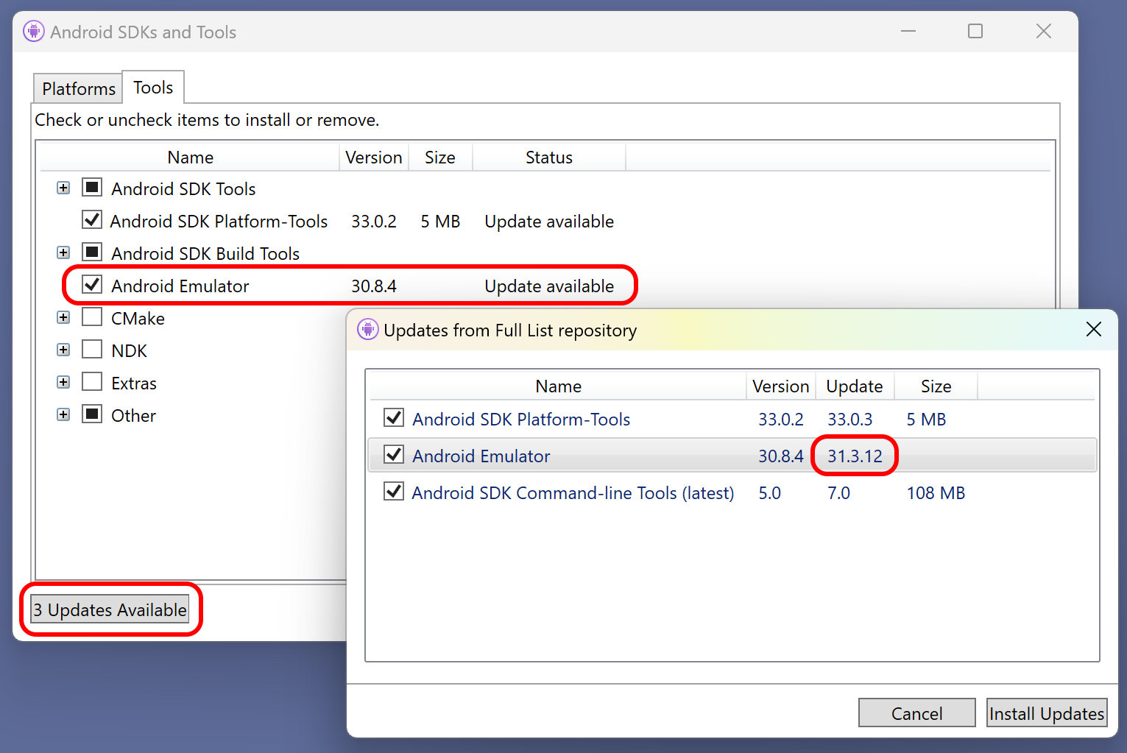Expand the CMake tree node

click(63, 317)
